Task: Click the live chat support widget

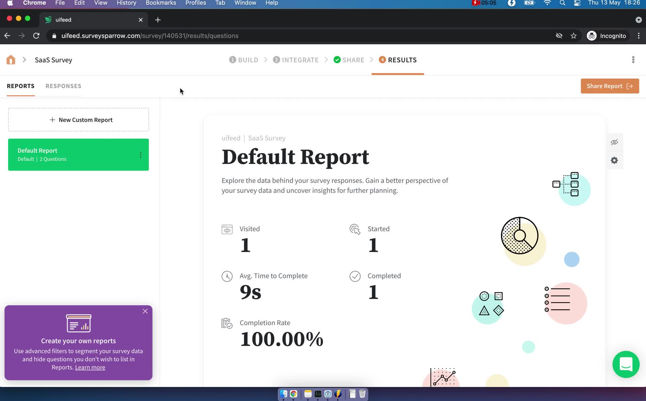Action: pyautogui.click(x=626, y=364)
